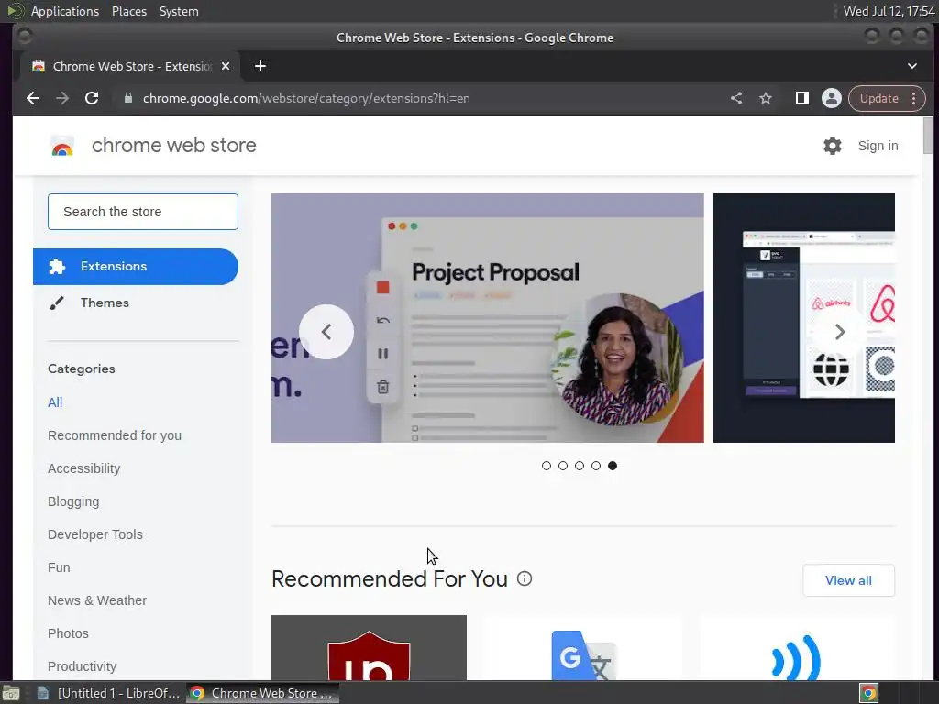Open the Project Proposal featured banner
Image resolution: width=939 pixels, height=704 pixels.
pos(488,318)
